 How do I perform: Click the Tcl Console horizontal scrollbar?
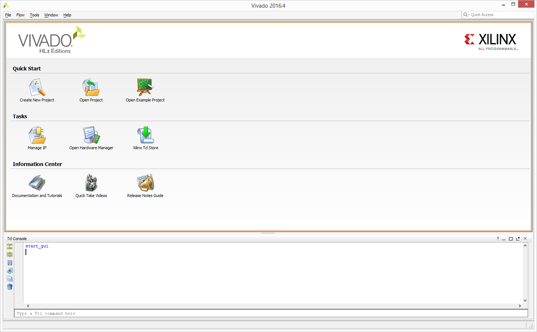pos(274,306)
